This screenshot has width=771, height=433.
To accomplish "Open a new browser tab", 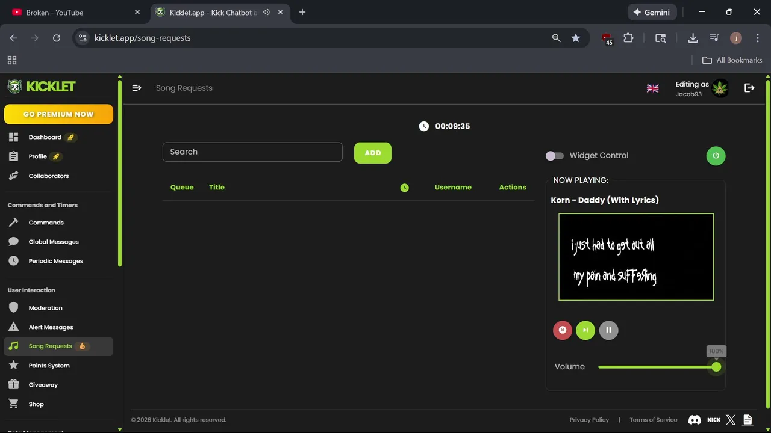I will coord(302,12).
